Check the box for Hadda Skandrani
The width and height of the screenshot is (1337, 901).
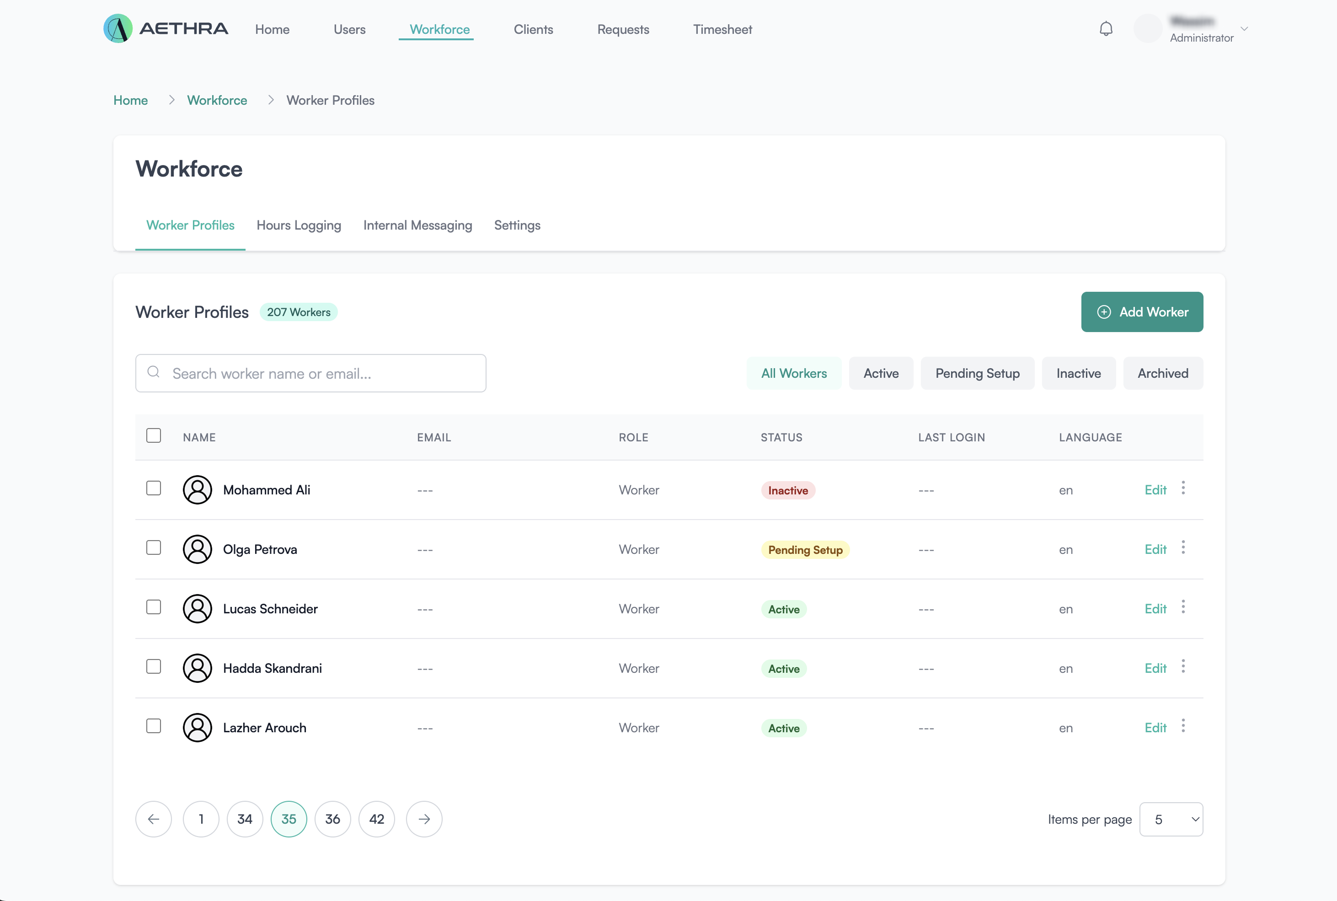(x=153, y=666)
